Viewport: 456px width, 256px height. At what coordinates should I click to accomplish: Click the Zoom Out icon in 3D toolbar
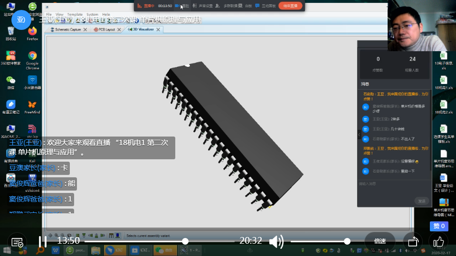[x=63, y=236]
